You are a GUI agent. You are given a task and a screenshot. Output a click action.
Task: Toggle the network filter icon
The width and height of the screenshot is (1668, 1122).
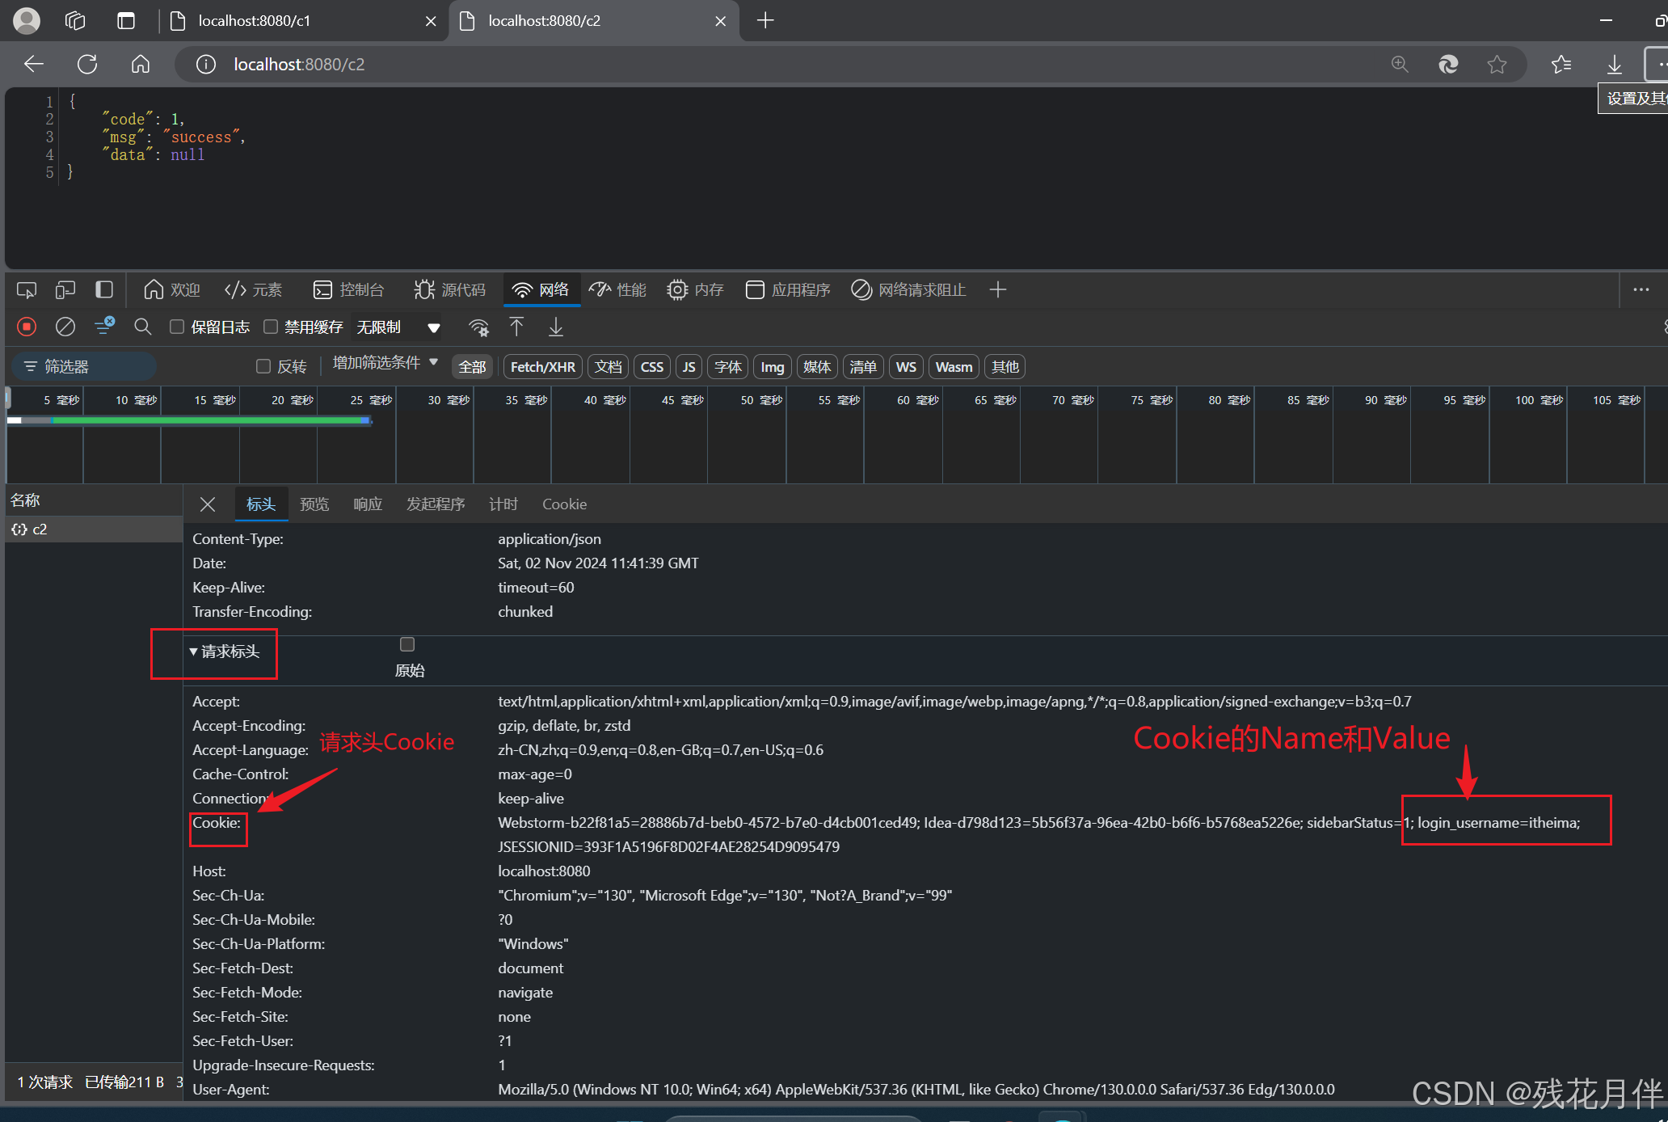click(x=104, y=327)
